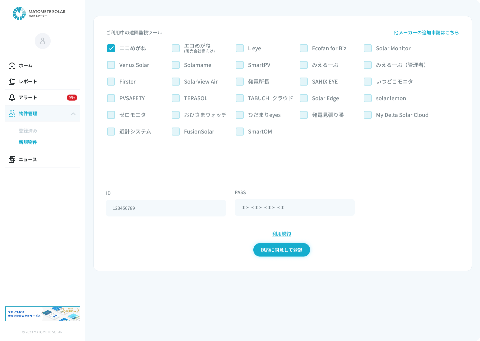Select the 物件管理 people icon
Viewport: 480px width, 341px height.
tap(12, 113)
